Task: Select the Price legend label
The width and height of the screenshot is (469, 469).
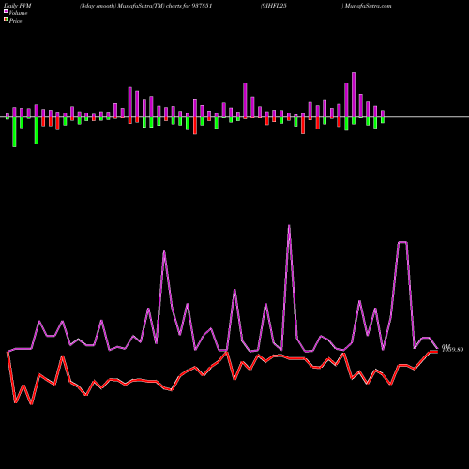Action: pyautogui.click(x=15, y=21)
